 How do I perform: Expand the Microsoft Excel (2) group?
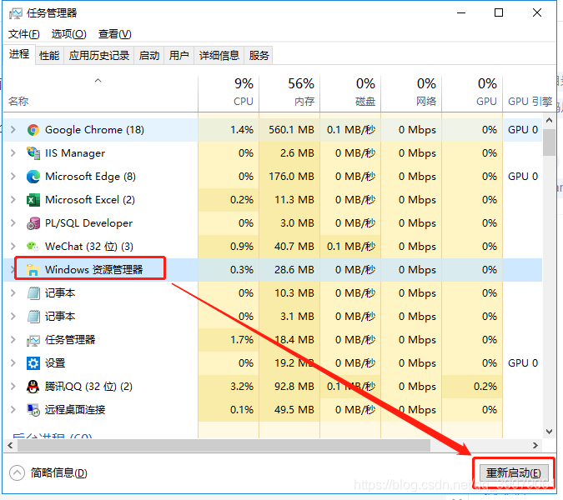coord(13,200)
